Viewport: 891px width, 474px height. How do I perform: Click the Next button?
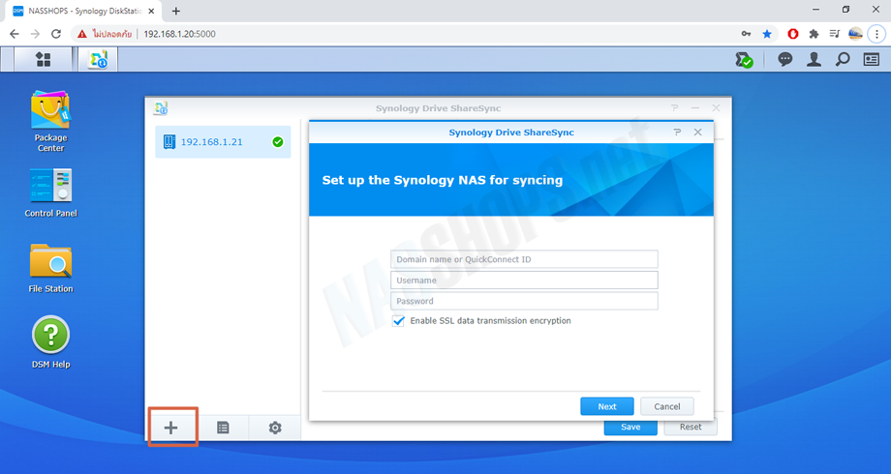(x=607, y=406)
